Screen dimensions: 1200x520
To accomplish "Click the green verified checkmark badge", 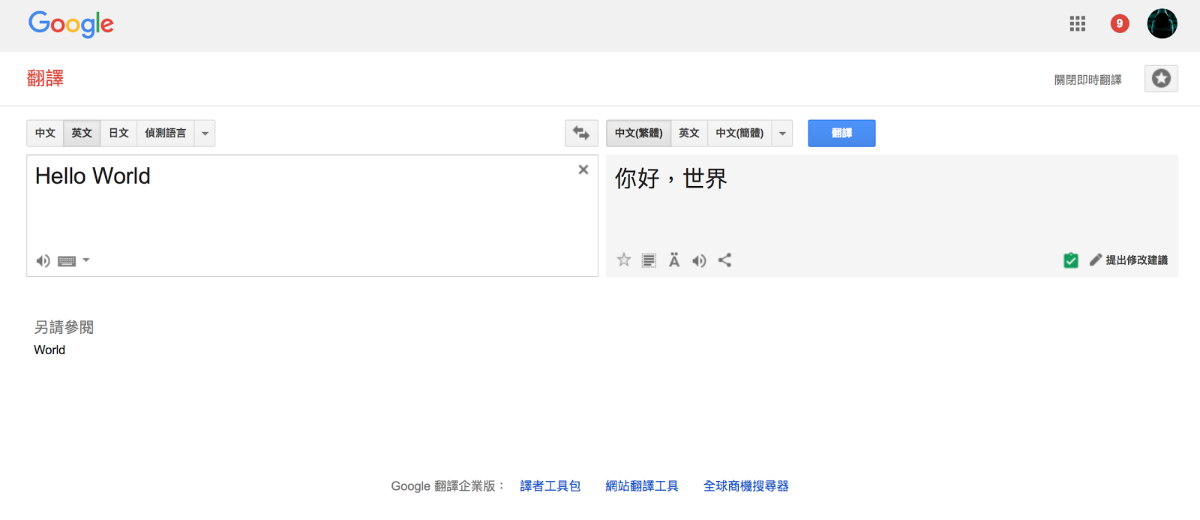I will pyautogui.click(x=1071, y=260).
